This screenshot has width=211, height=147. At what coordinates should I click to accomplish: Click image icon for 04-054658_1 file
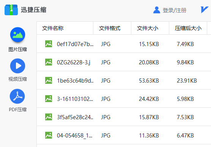[x=49, y=135]
